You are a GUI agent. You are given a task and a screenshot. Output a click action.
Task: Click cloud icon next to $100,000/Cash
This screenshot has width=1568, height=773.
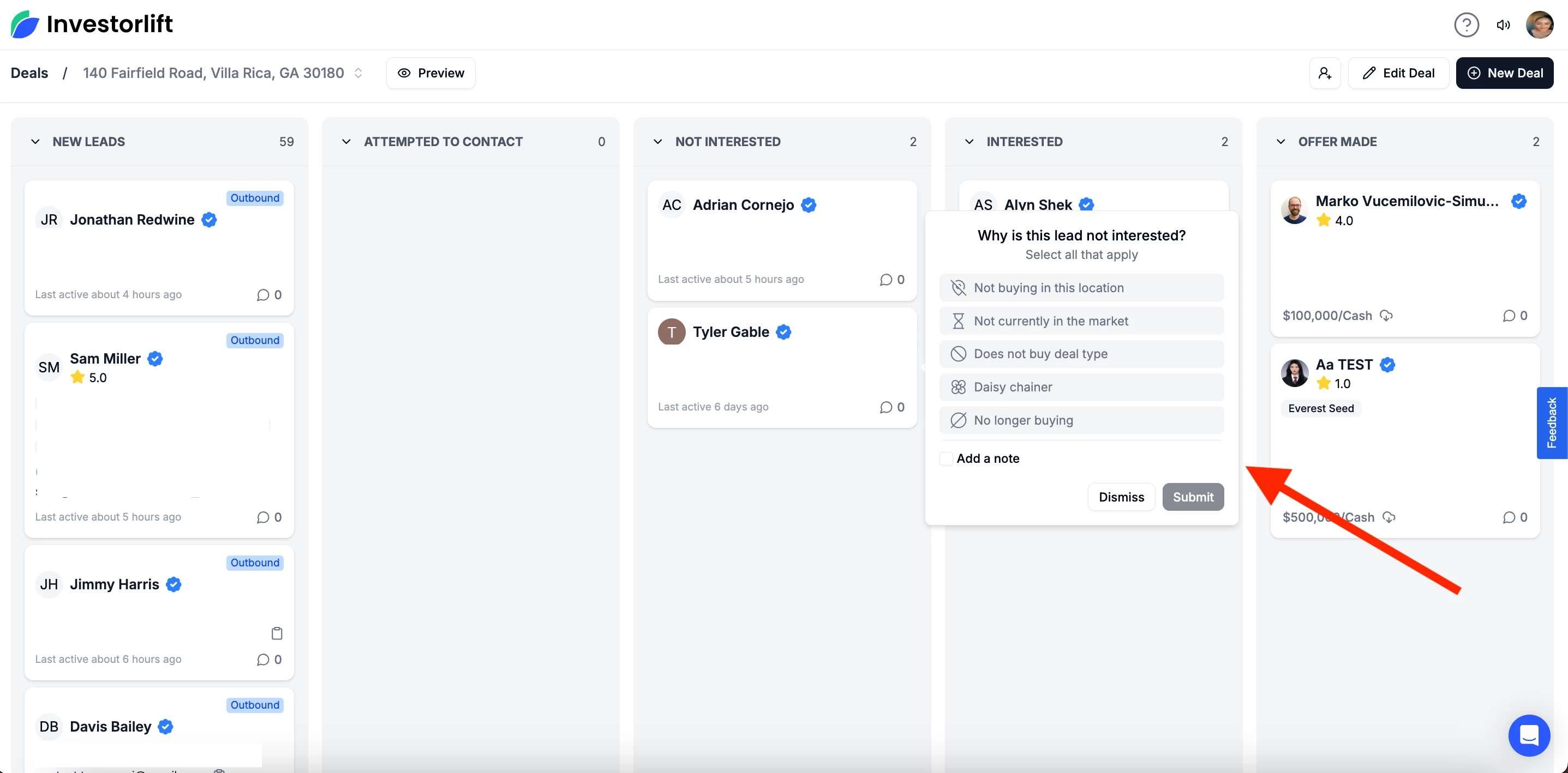pyautogui.click(x=1386, y=316)
